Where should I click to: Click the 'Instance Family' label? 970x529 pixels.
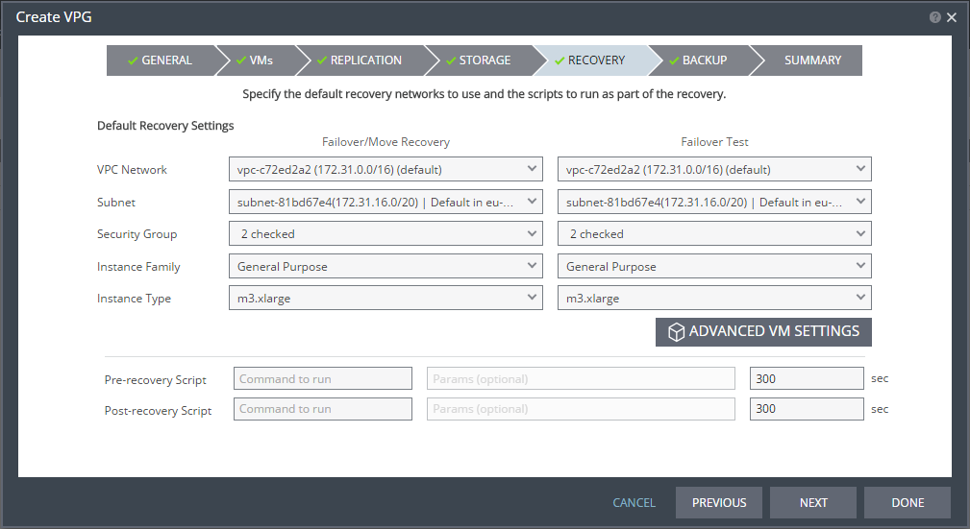(x=138, y=267)
